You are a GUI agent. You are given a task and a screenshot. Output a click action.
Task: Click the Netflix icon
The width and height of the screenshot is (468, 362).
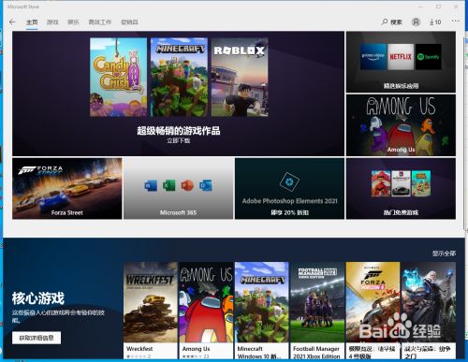click(401, 57)
